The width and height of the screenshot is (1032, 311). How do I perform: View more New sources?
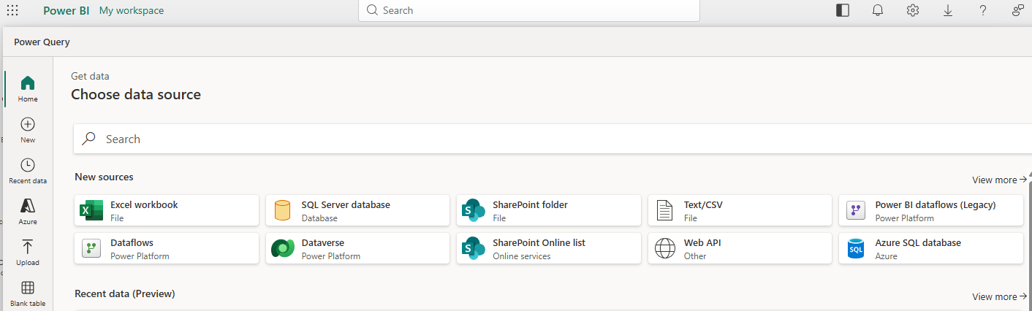(999, 180)
